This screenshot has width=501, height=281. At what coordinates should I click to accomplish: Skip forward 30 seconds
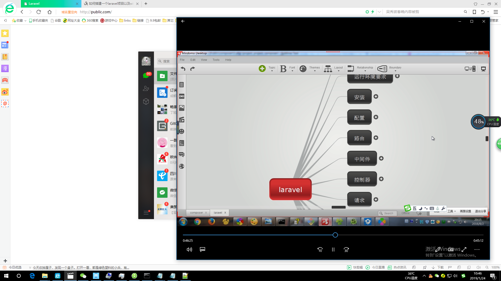tap(346, 250)
